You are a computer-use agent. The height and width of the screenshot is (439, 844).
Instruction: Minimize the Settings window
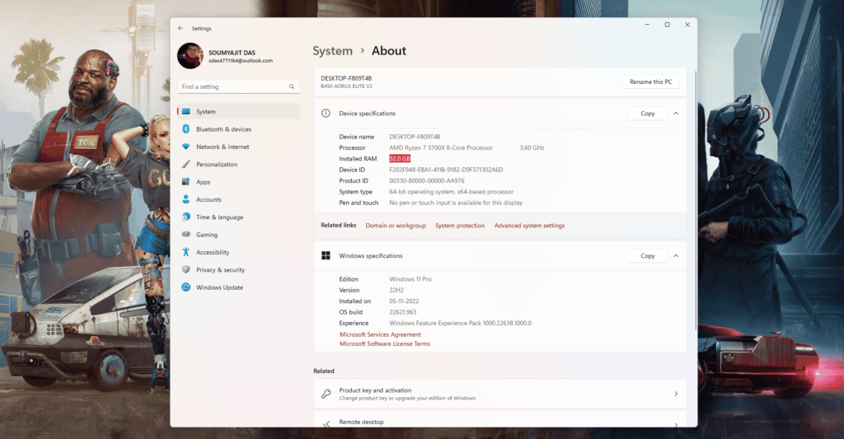pos(647,25)
